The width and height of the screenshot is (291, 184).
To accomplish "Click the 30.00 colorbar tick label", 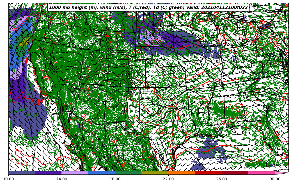I will pyautogui.click(x=275, y=179).
